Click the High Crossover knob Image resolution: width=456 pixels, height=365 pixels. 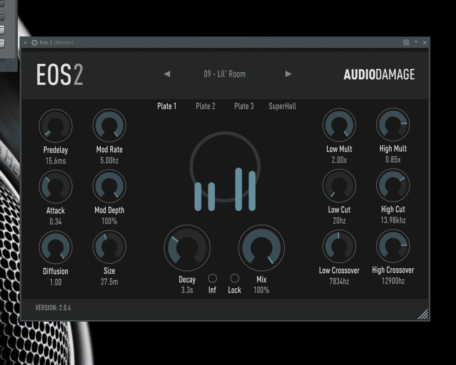tap(393, 246)
